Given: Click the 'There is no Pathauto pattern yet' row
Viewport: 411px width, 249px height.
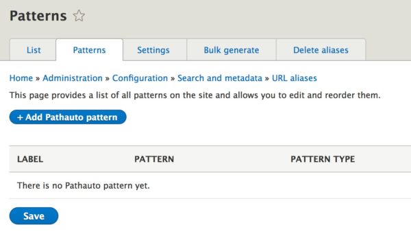Looking at the screenshot, I should coord(210,185).
